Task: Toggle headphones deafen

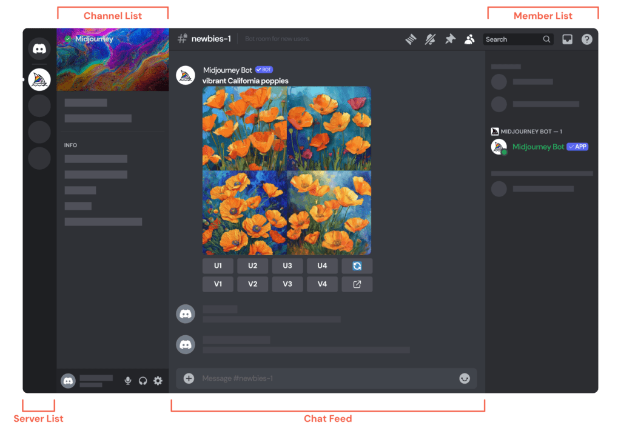Action: 143,381
